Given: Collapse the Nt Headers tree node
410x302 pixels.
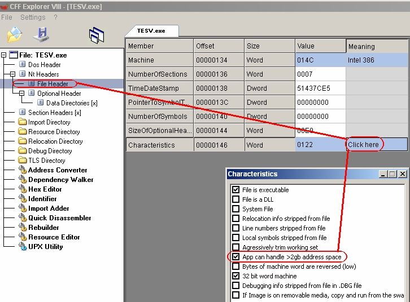Looking at the screenshot, I should pyautogui.click(x=14, y=74).
